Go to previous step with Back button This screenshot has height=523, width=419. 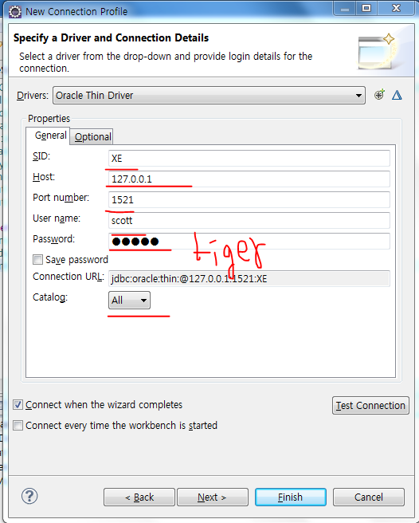[139, 497]
